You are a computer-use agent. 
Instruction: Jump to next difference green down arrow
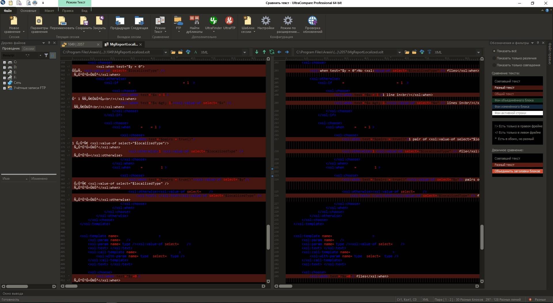[x=257, y=52]
